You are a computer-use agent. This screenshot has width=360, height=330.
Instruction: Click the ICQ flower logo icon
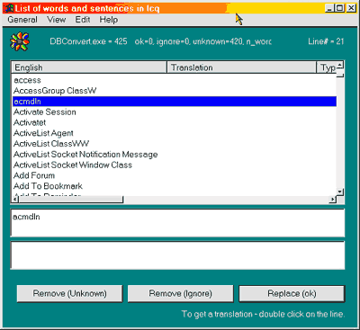pyautogui.click(x=20, y=41)
